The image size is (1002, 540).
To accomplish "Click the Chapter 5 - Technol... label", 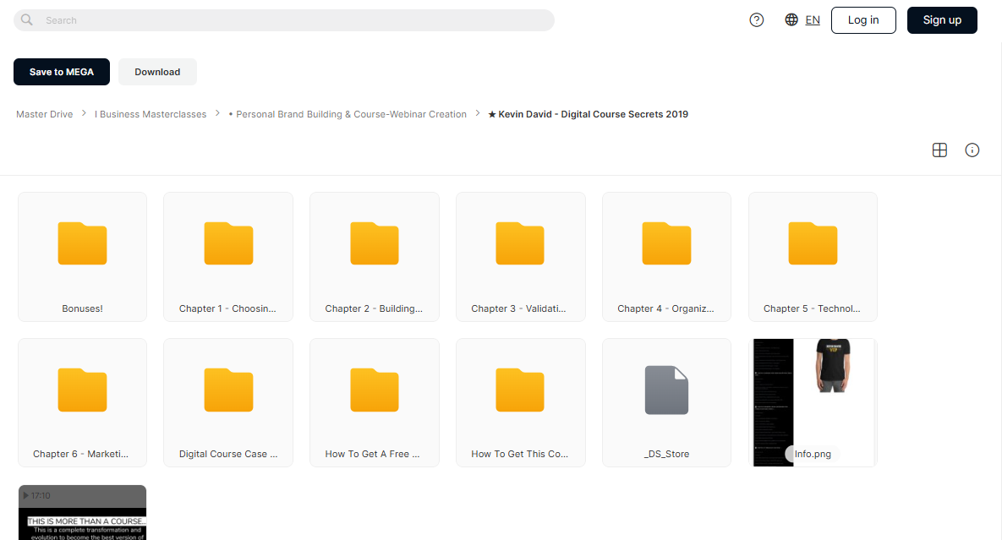I will click(813, 308).
